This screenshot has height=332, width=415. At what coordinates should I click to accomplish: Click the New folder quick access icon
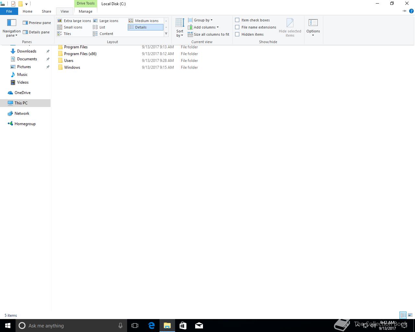(x=20, y=4)
